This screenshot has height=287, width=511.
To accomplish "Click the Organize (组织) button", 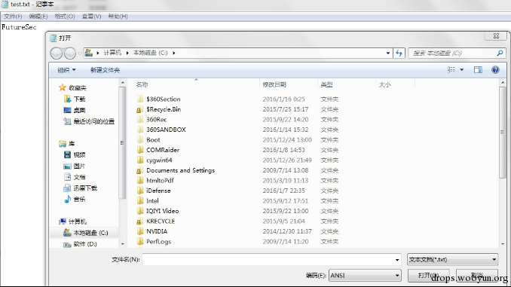I will (66, 70).
